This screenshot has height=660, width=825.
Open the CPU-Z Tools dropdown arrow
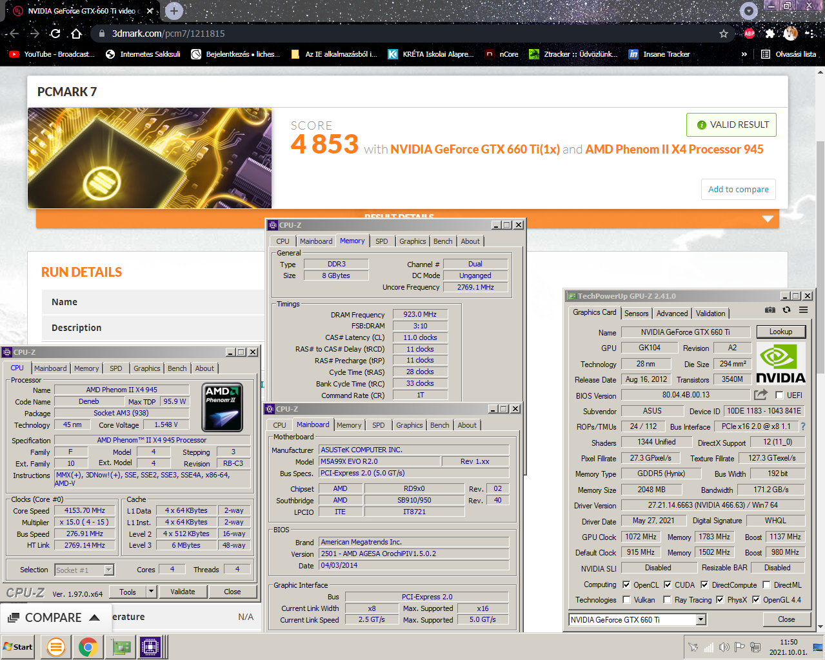(x=151, y=592)
